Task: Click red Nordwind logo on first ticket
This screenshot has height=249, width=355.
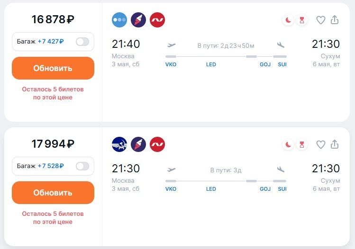Action: (157, 20)
